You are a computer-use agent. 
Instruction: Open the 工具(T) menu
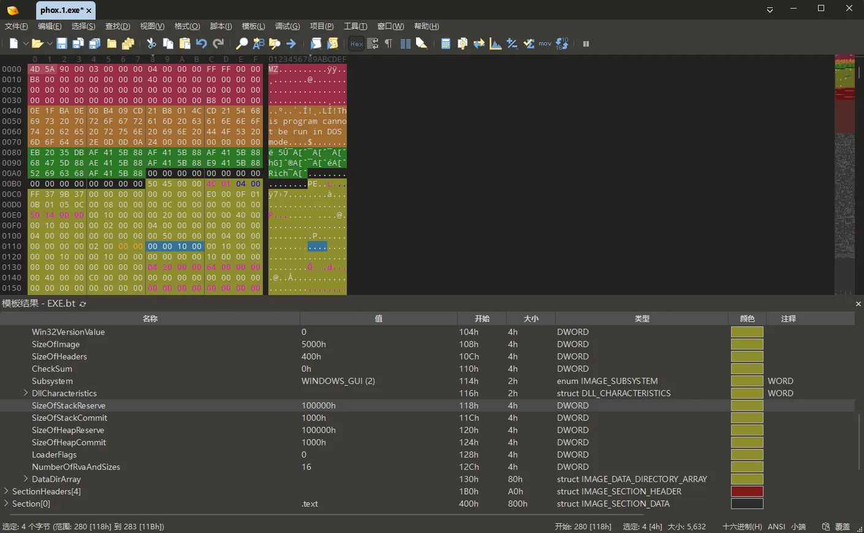point(355,26)
